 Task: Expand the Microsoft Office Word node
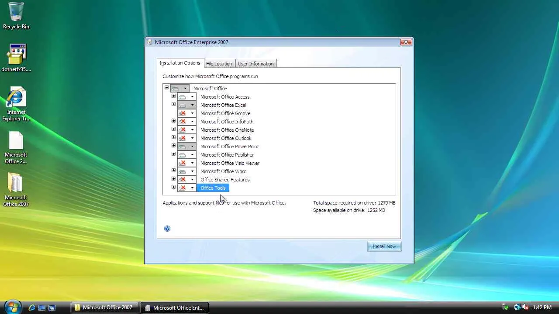click(173, 171)
